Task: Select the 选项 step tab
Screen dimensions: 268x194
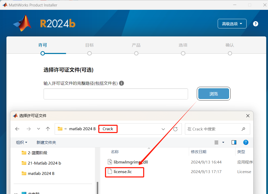Action: 183,45
